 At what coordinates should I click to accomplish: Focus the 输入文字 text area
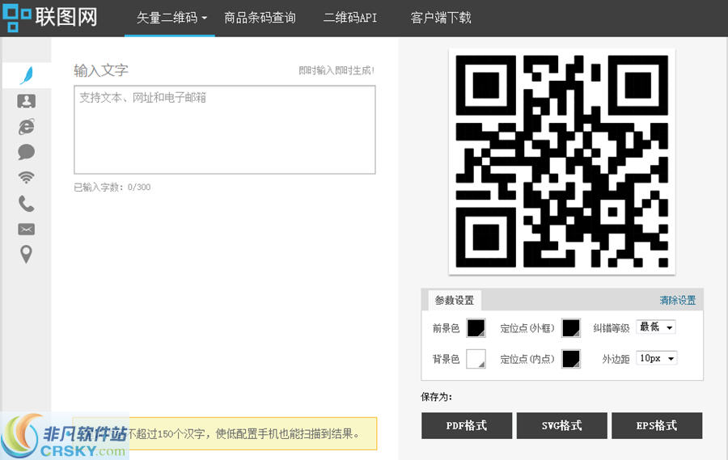225,129
